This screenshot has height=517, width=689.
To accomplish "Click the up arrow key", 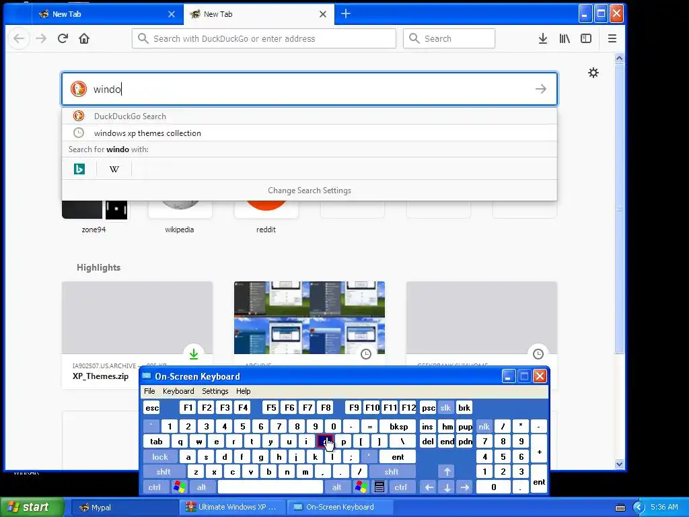I will (447, 472).
